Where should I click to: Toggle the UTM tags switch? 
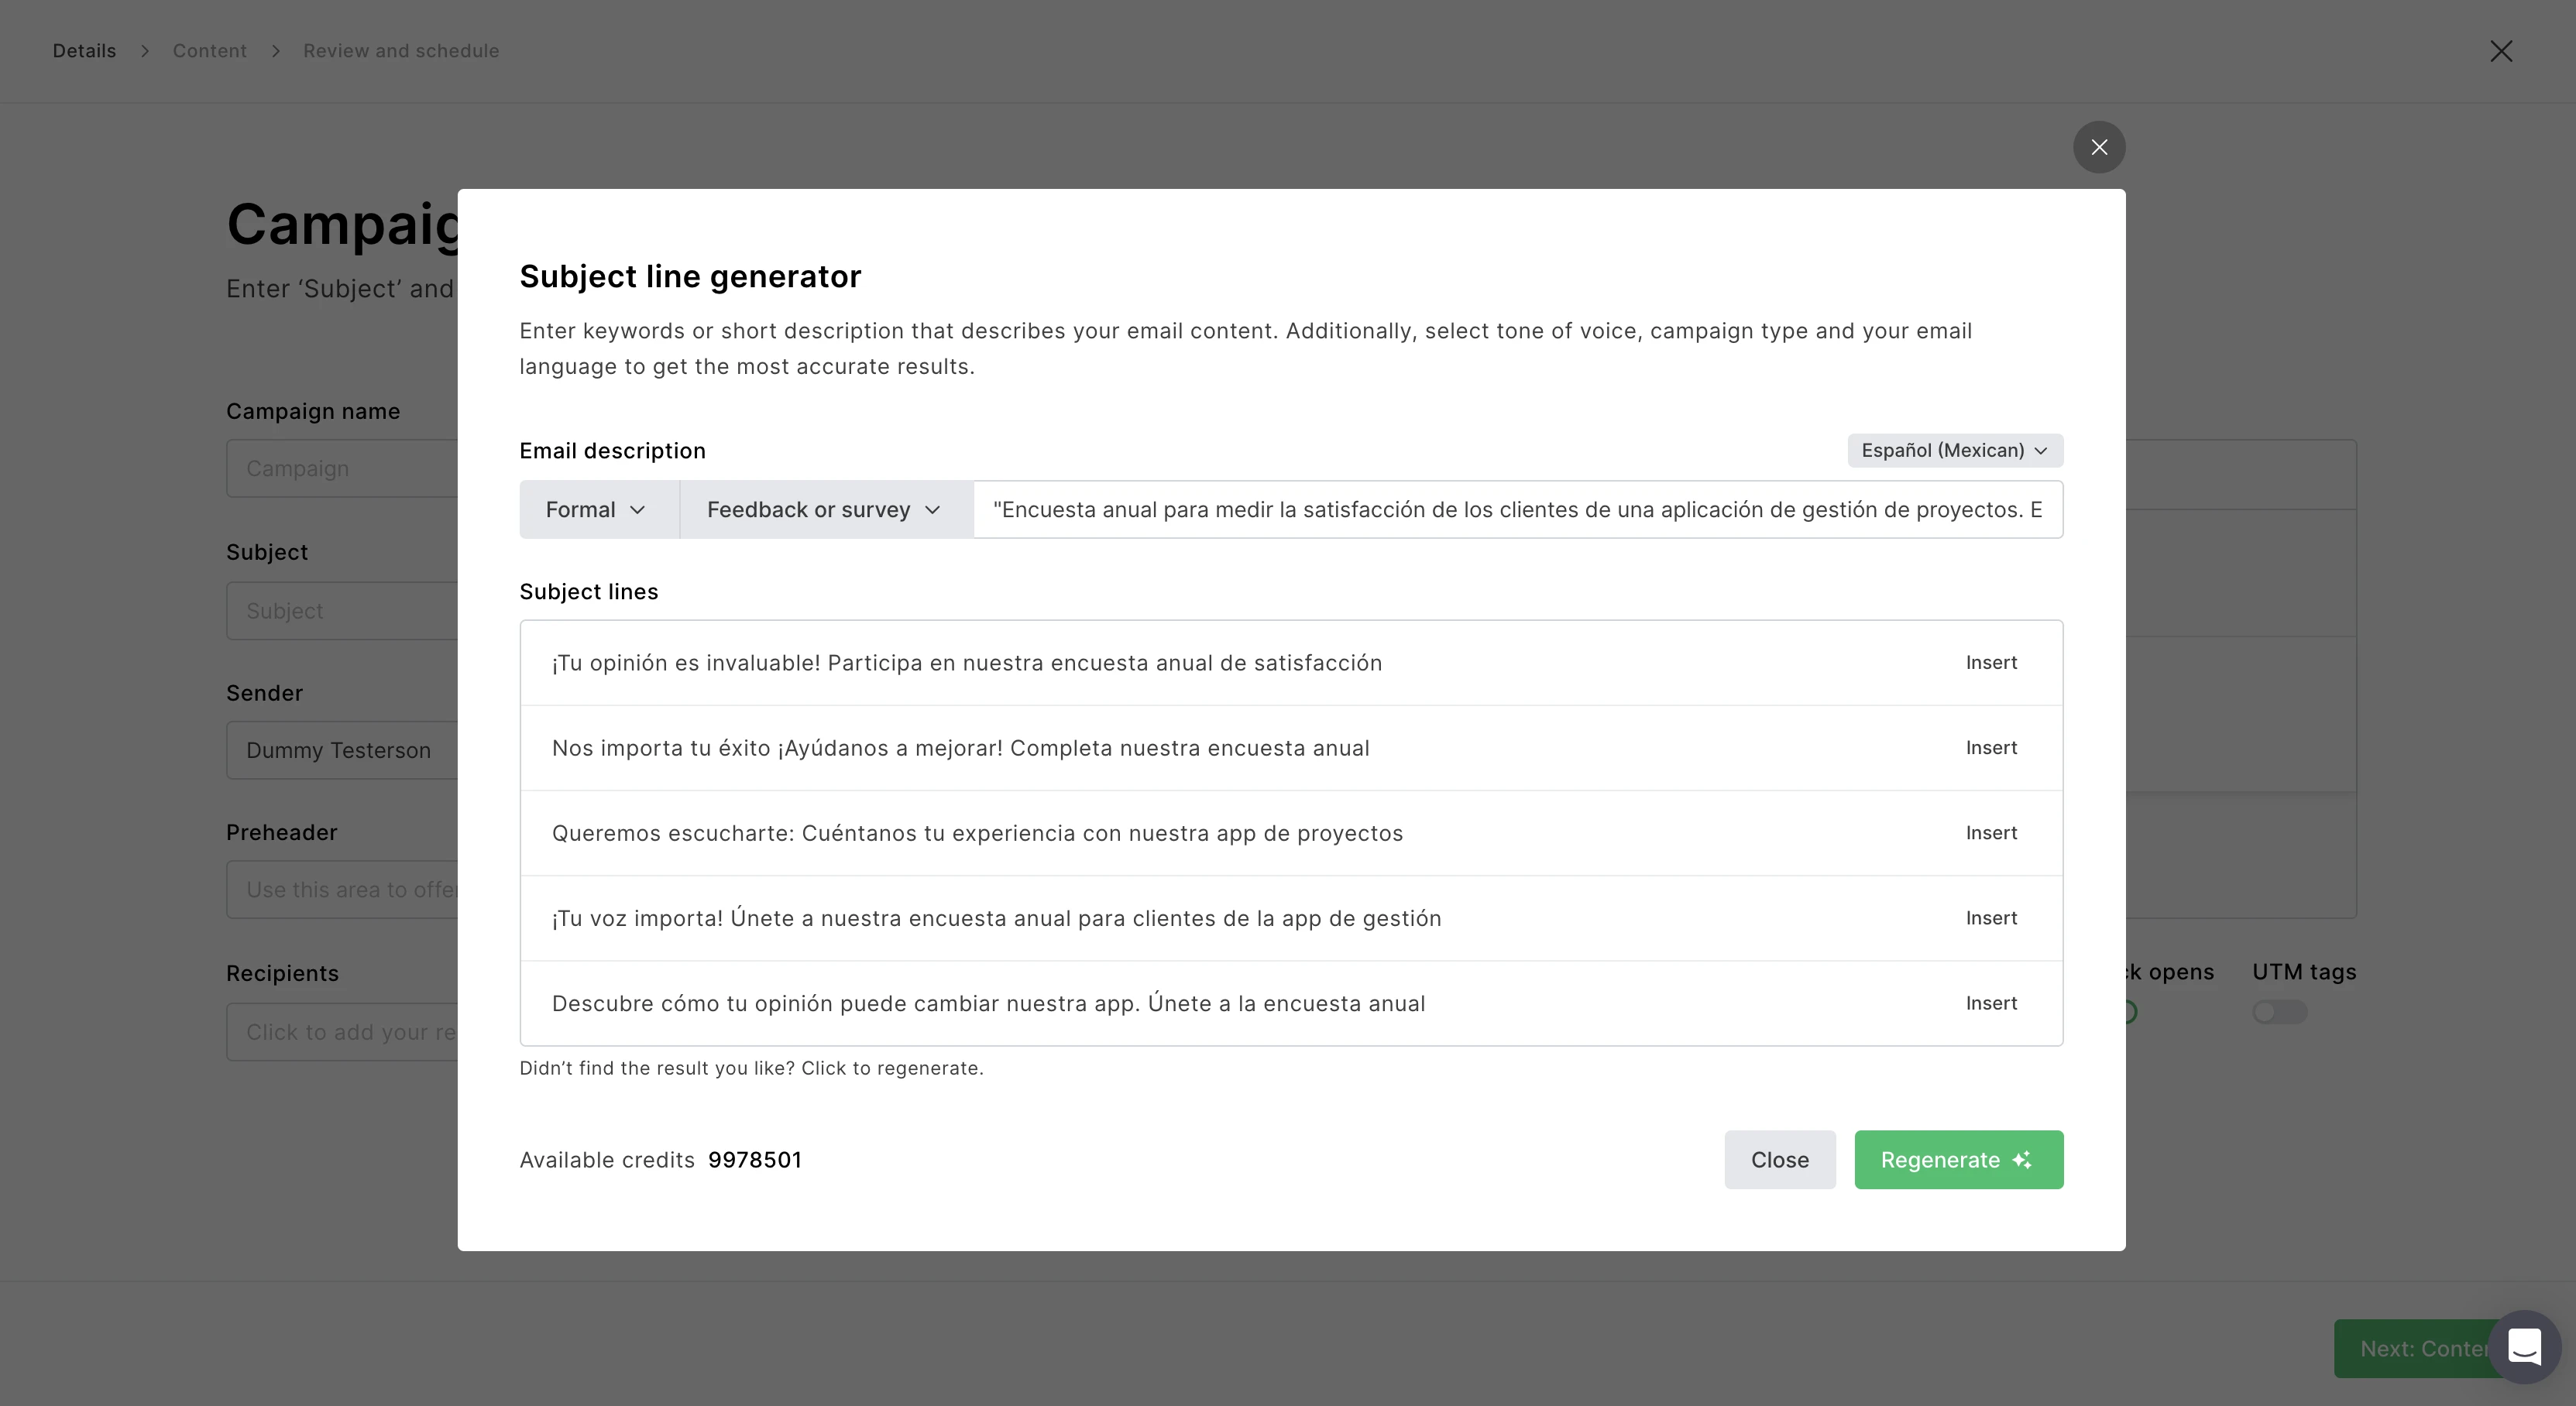[2279, 1012]
